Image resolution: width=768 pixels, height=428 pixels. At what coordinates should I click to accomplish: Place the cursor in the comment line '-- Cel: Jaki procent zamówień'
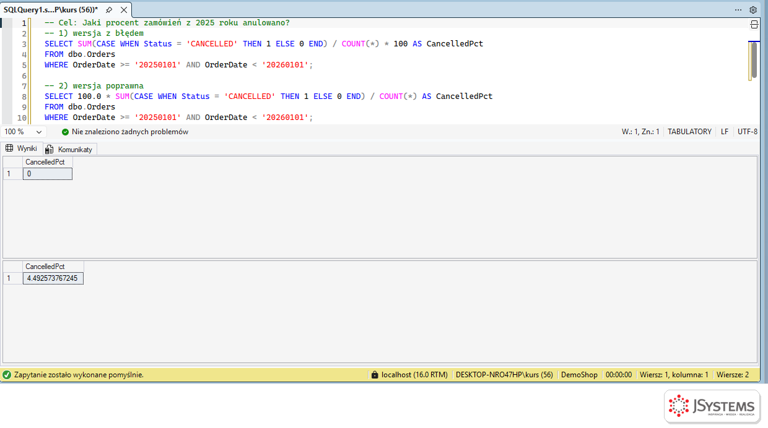tap(167, 23)
